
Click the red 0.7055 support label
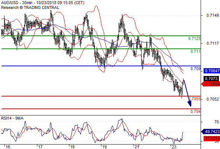(195, 99)
